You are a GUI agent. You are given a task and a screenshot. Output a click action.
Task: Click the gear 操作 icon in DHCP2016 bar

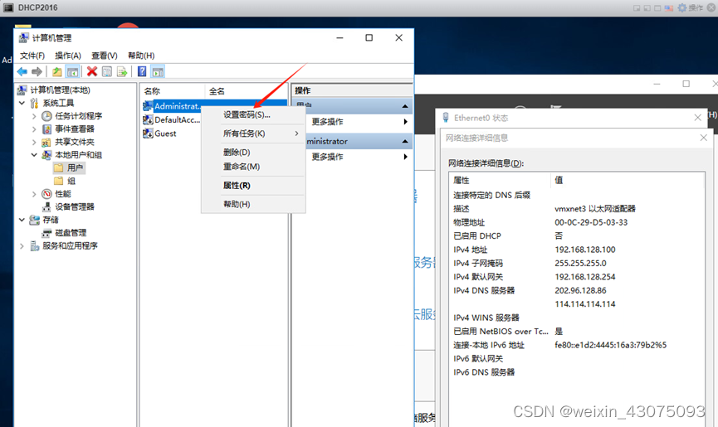click(681, 7)
